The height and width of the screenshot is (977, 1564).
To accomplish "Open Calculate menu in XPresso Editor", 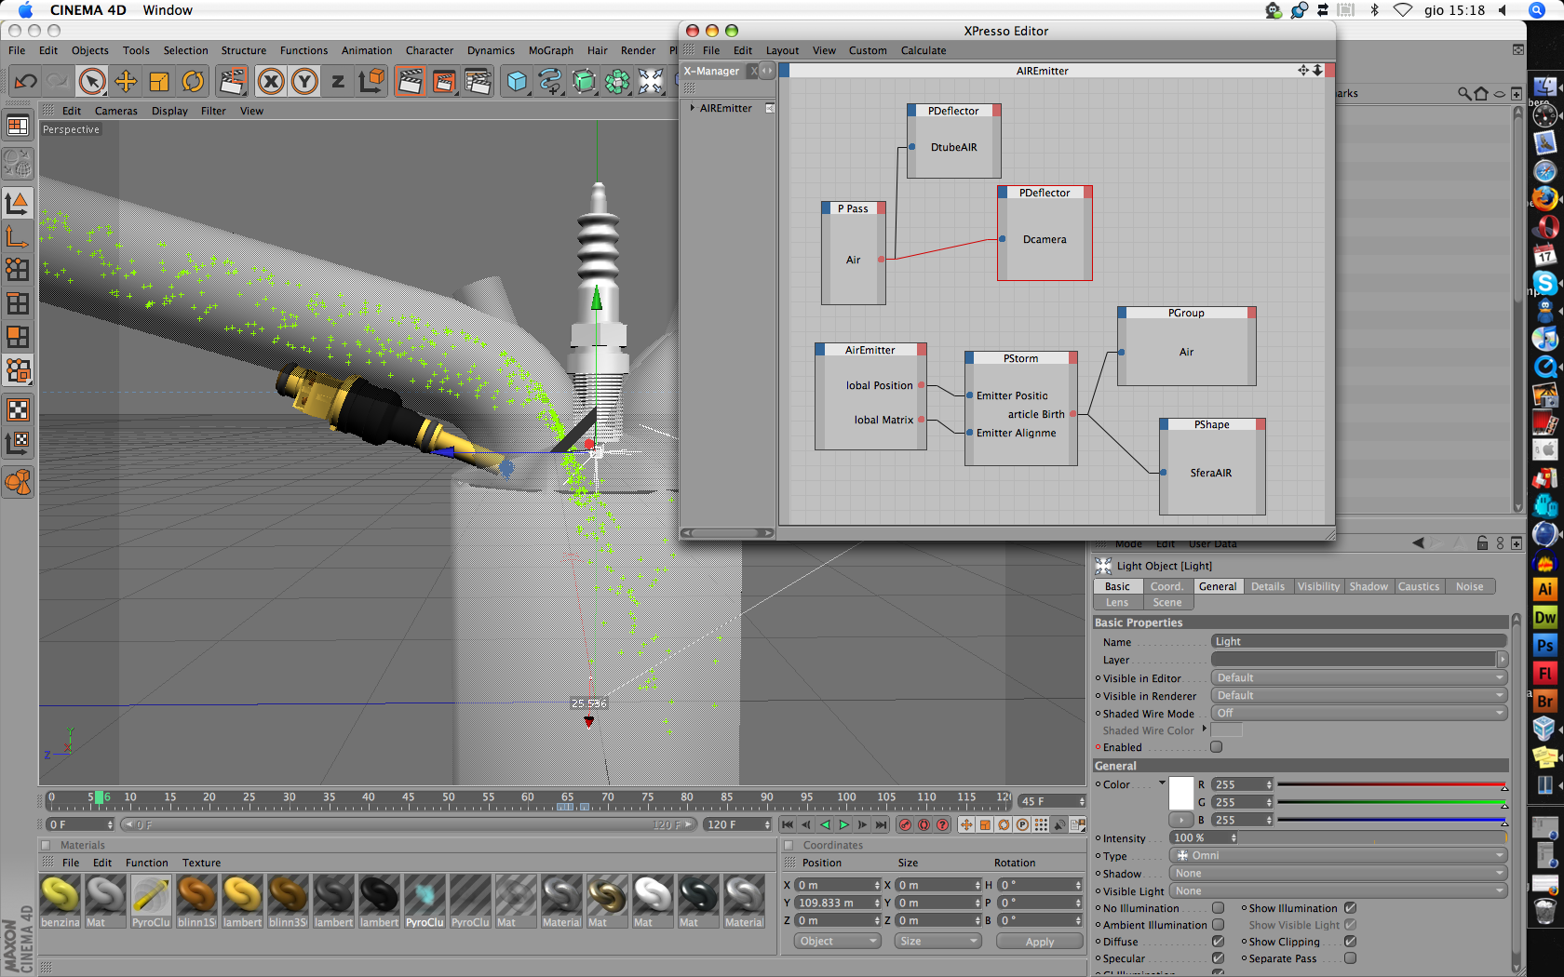I will [x=923, y=50].
